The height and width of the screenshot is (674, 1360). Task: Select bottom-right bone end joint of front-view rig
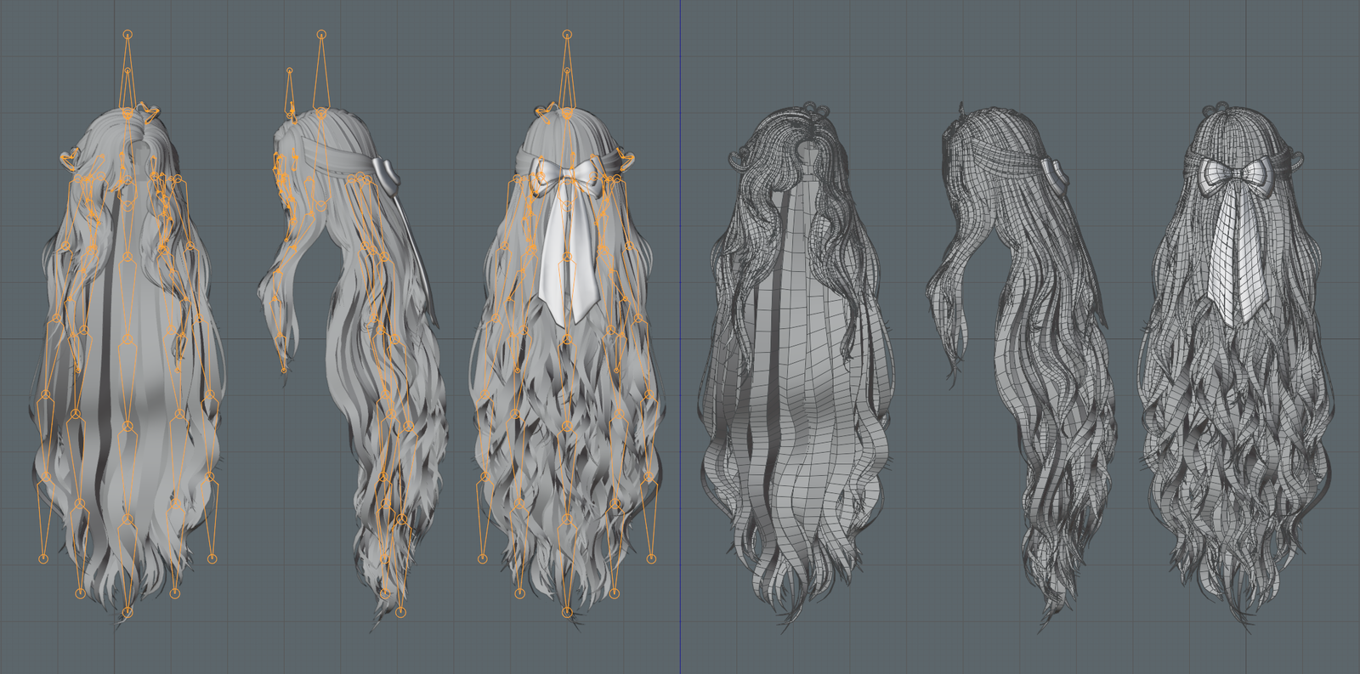(x=212, y=558)
